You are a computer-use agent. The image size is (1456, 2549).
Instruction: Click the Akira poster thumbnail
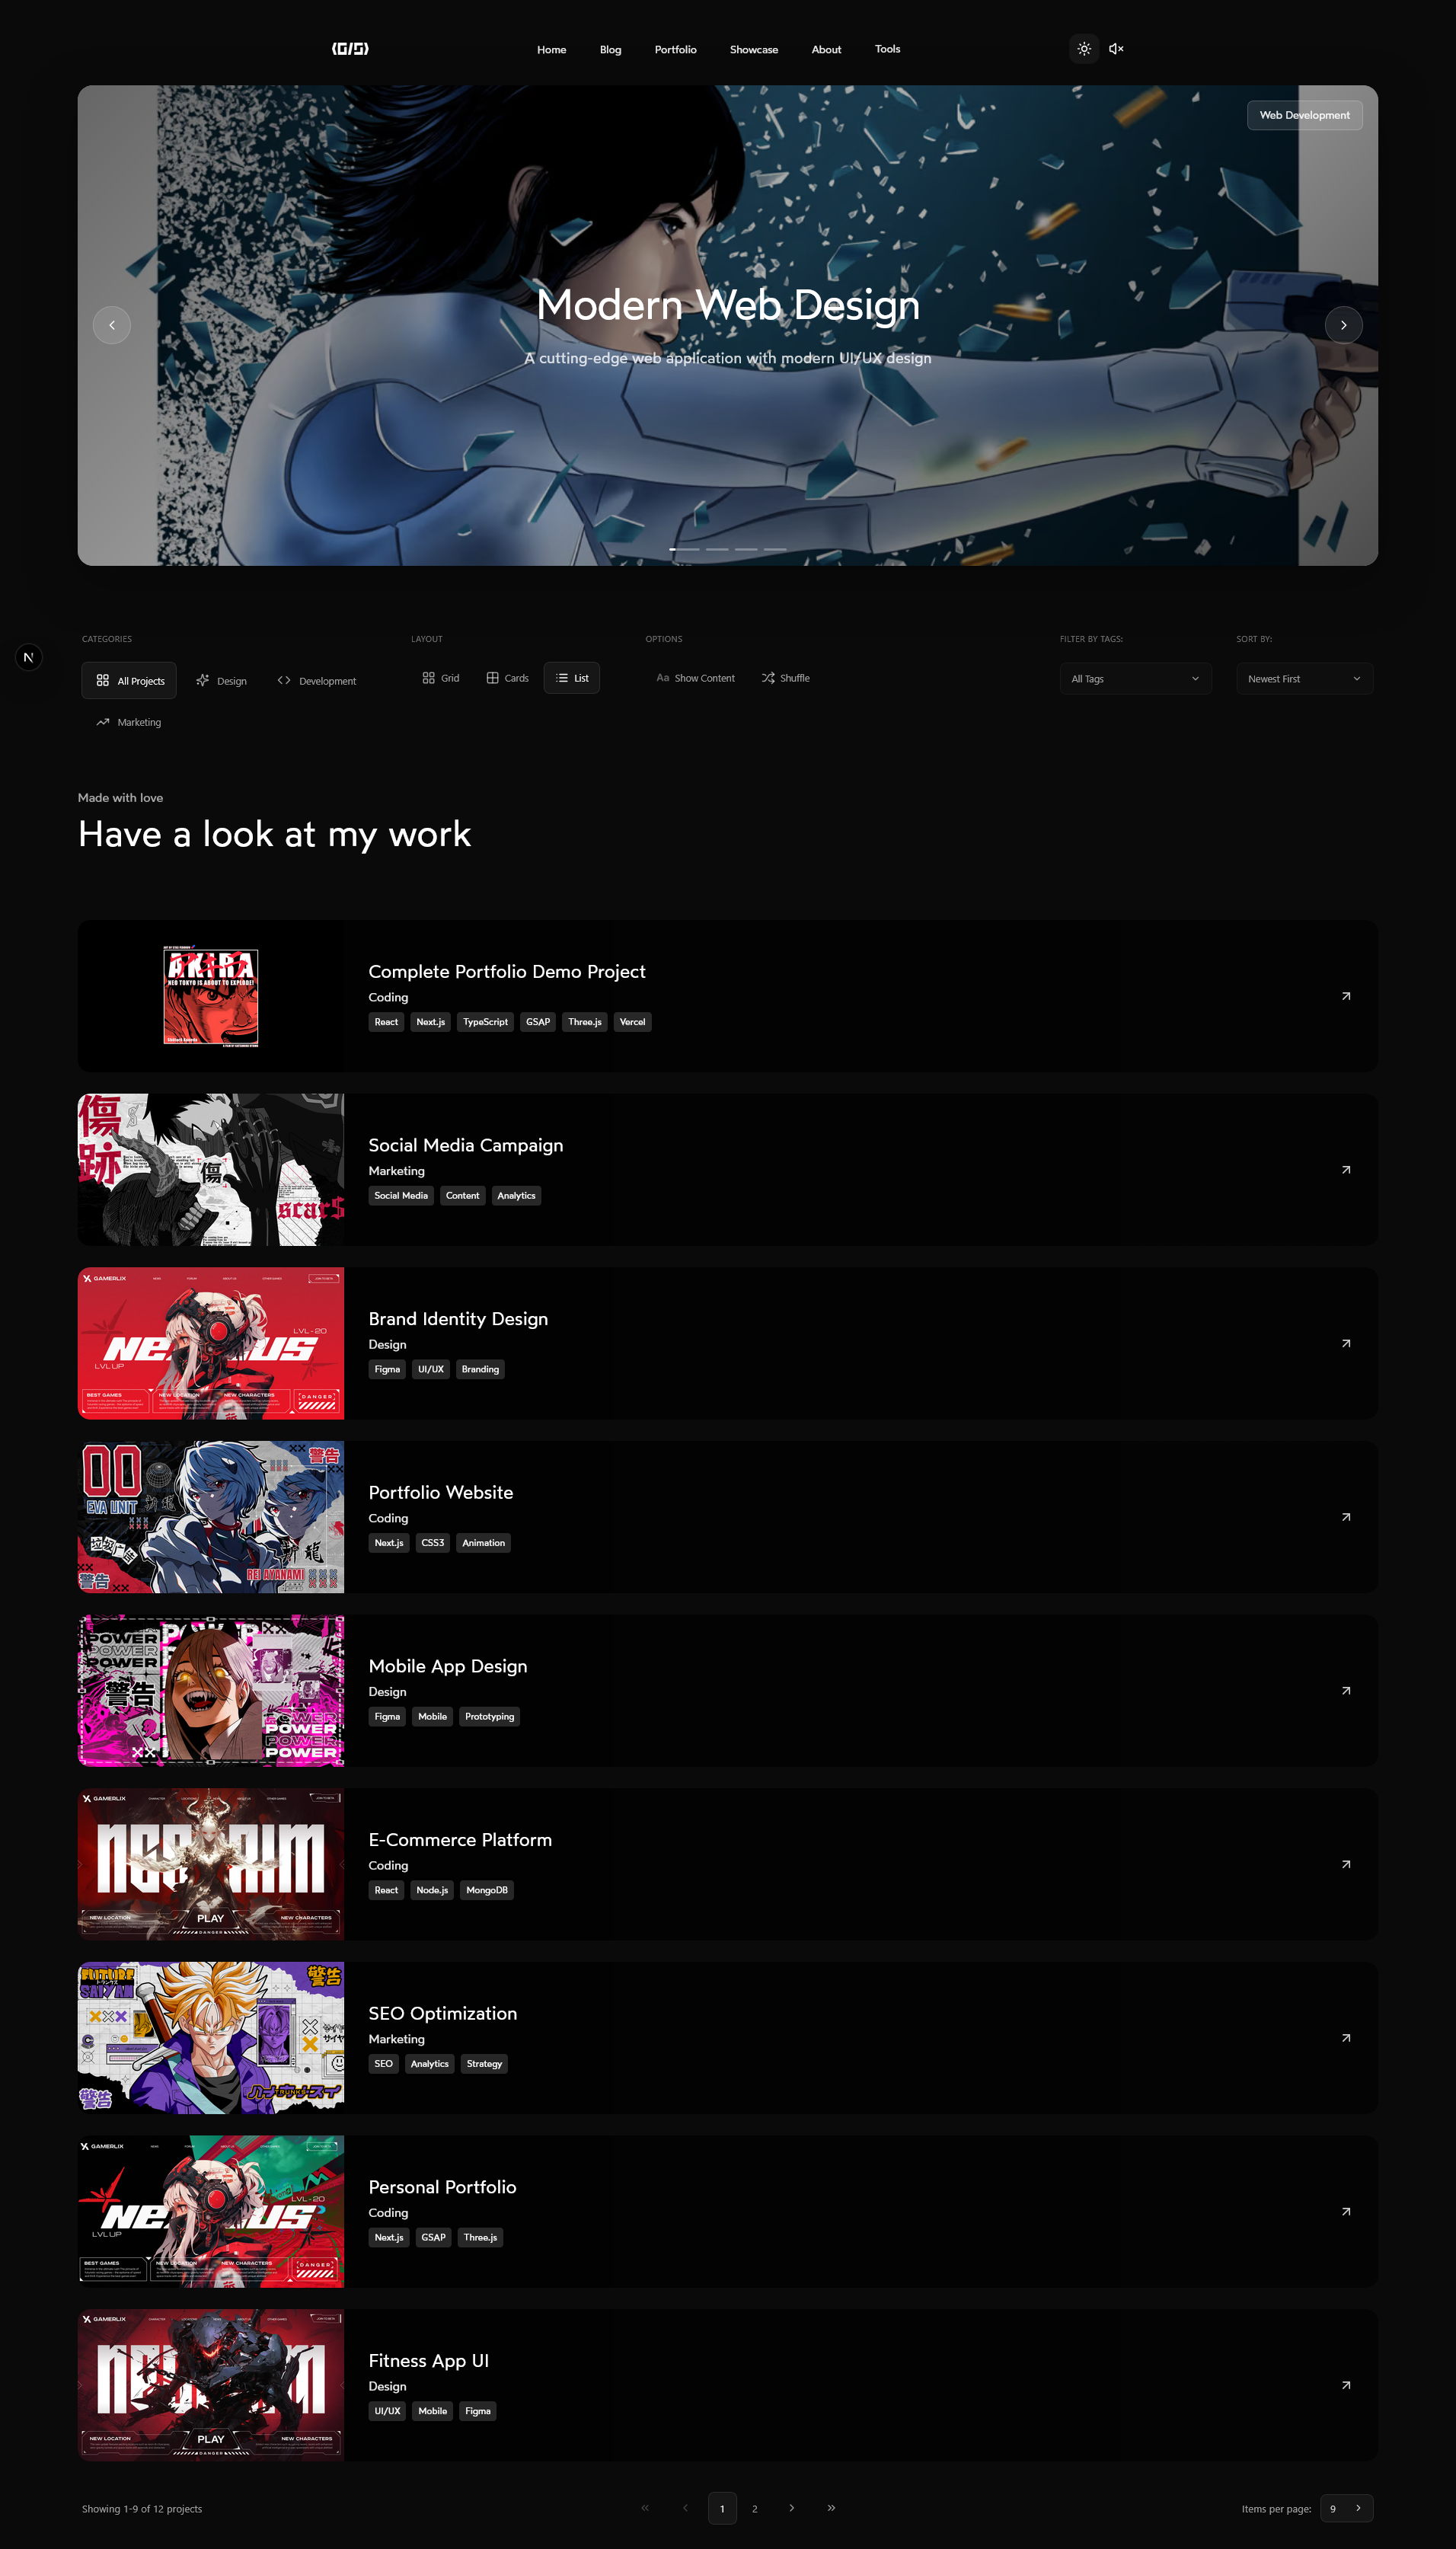click(210, 996)
